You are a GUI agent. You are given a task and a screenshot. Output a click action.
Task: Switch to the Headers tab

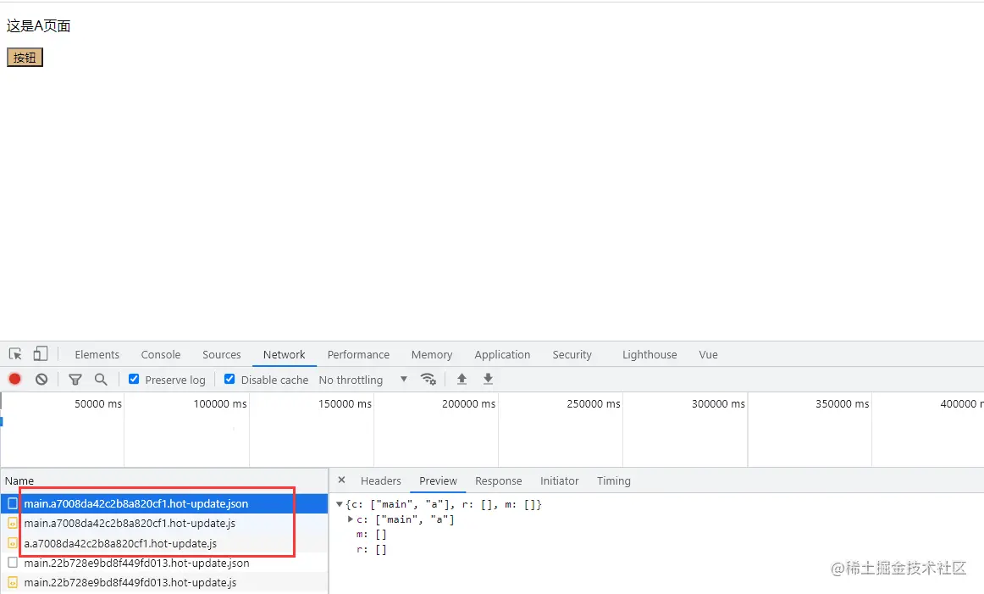coord(380,481)
